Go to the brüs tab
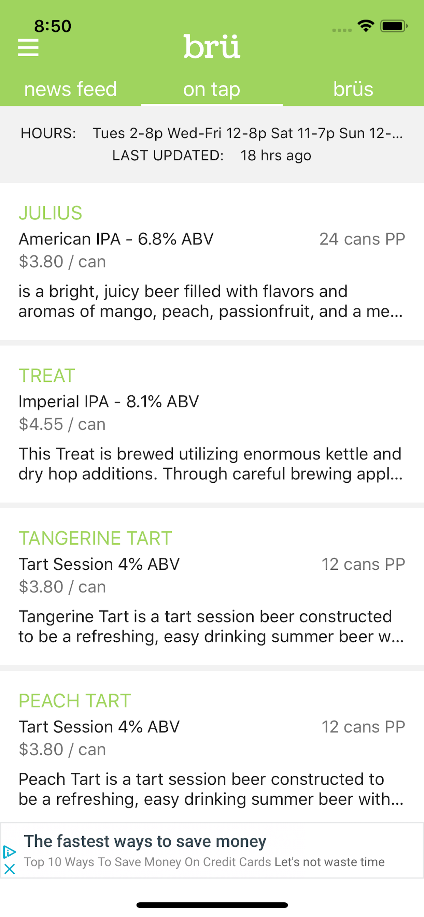 353,89
